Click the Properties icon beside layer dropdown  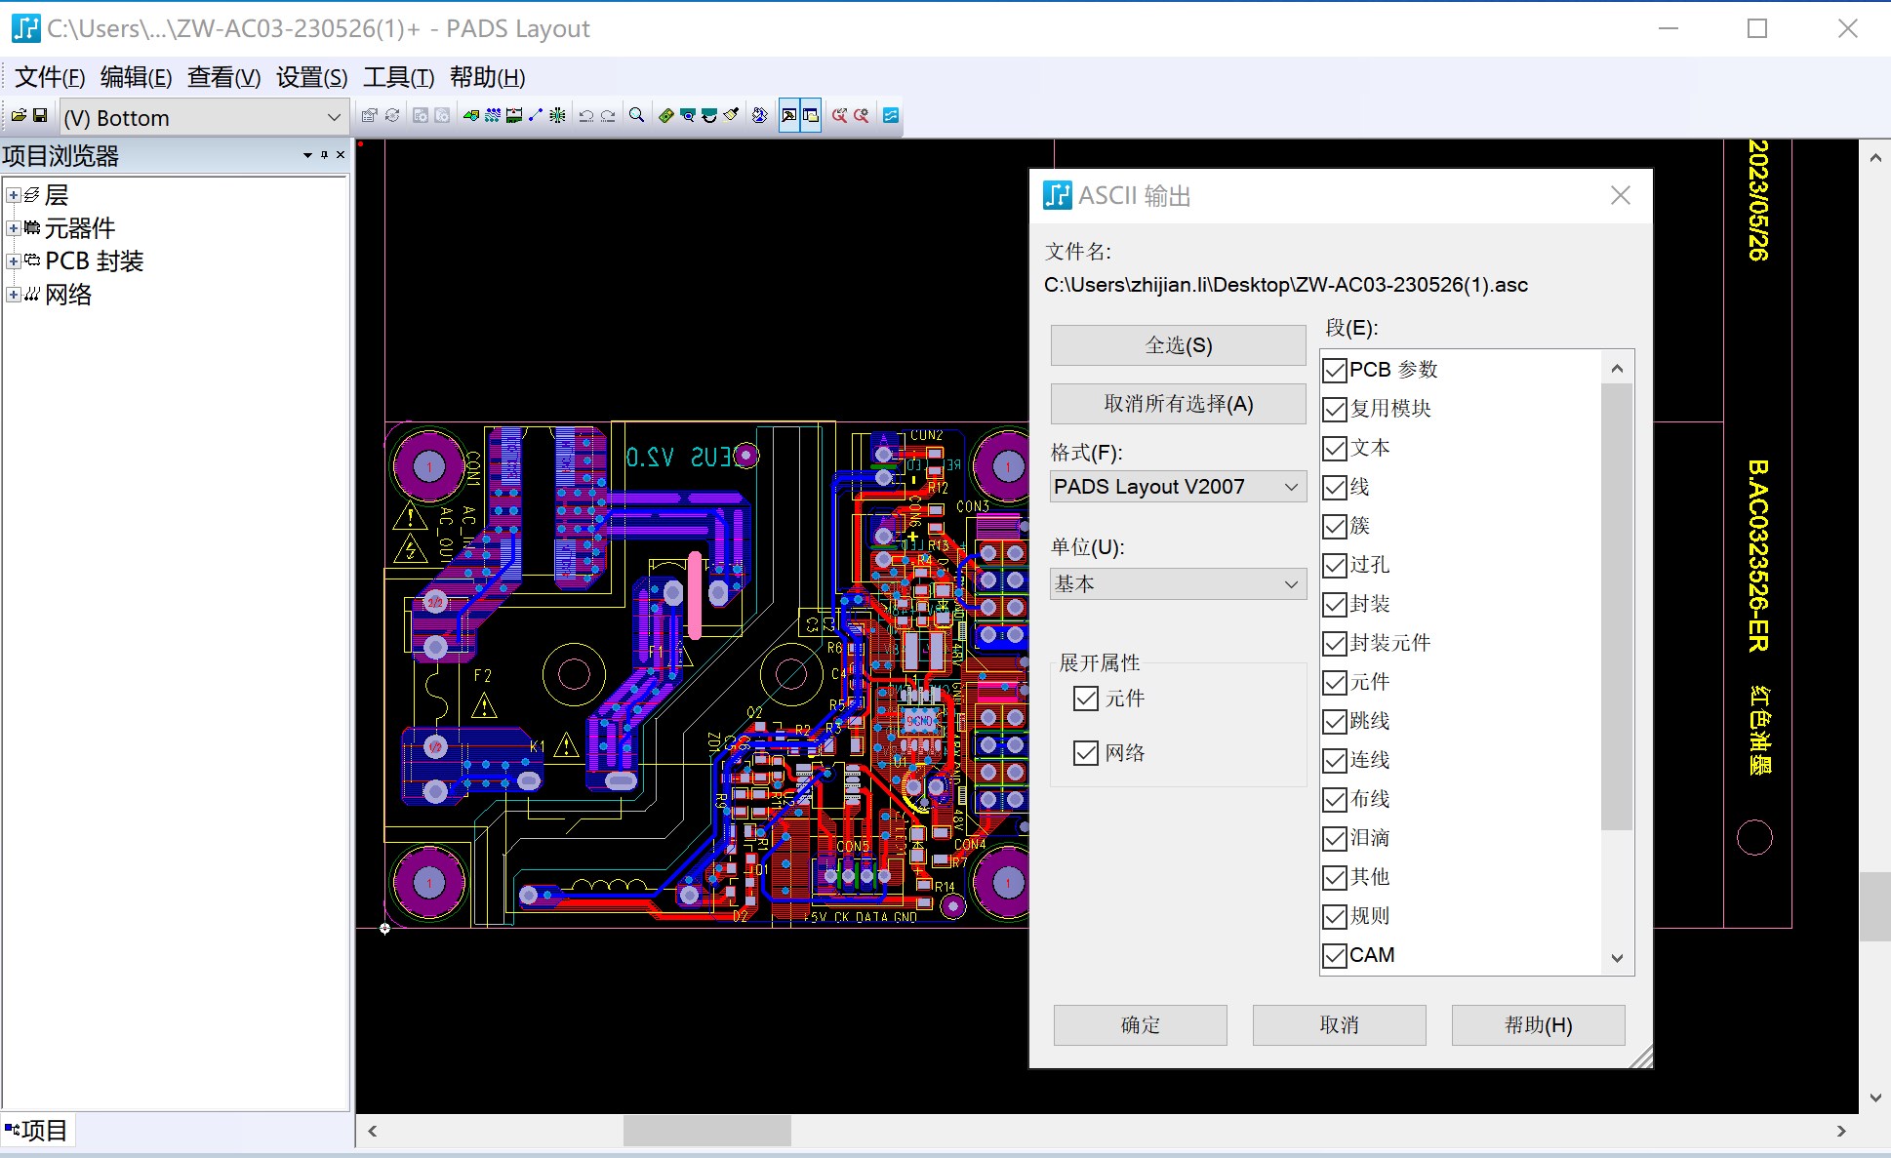(x=369, y=116)
